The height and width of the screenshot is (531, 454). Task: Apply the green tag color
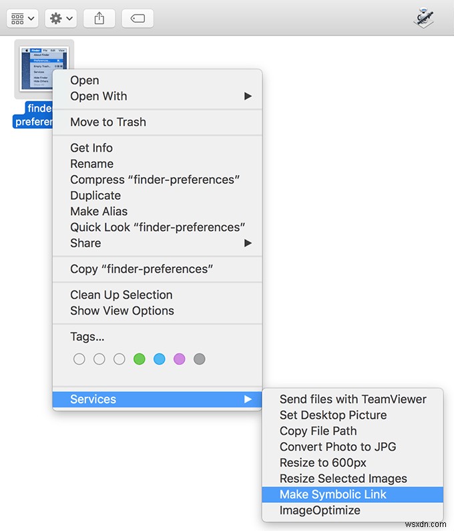pos(140,359)
